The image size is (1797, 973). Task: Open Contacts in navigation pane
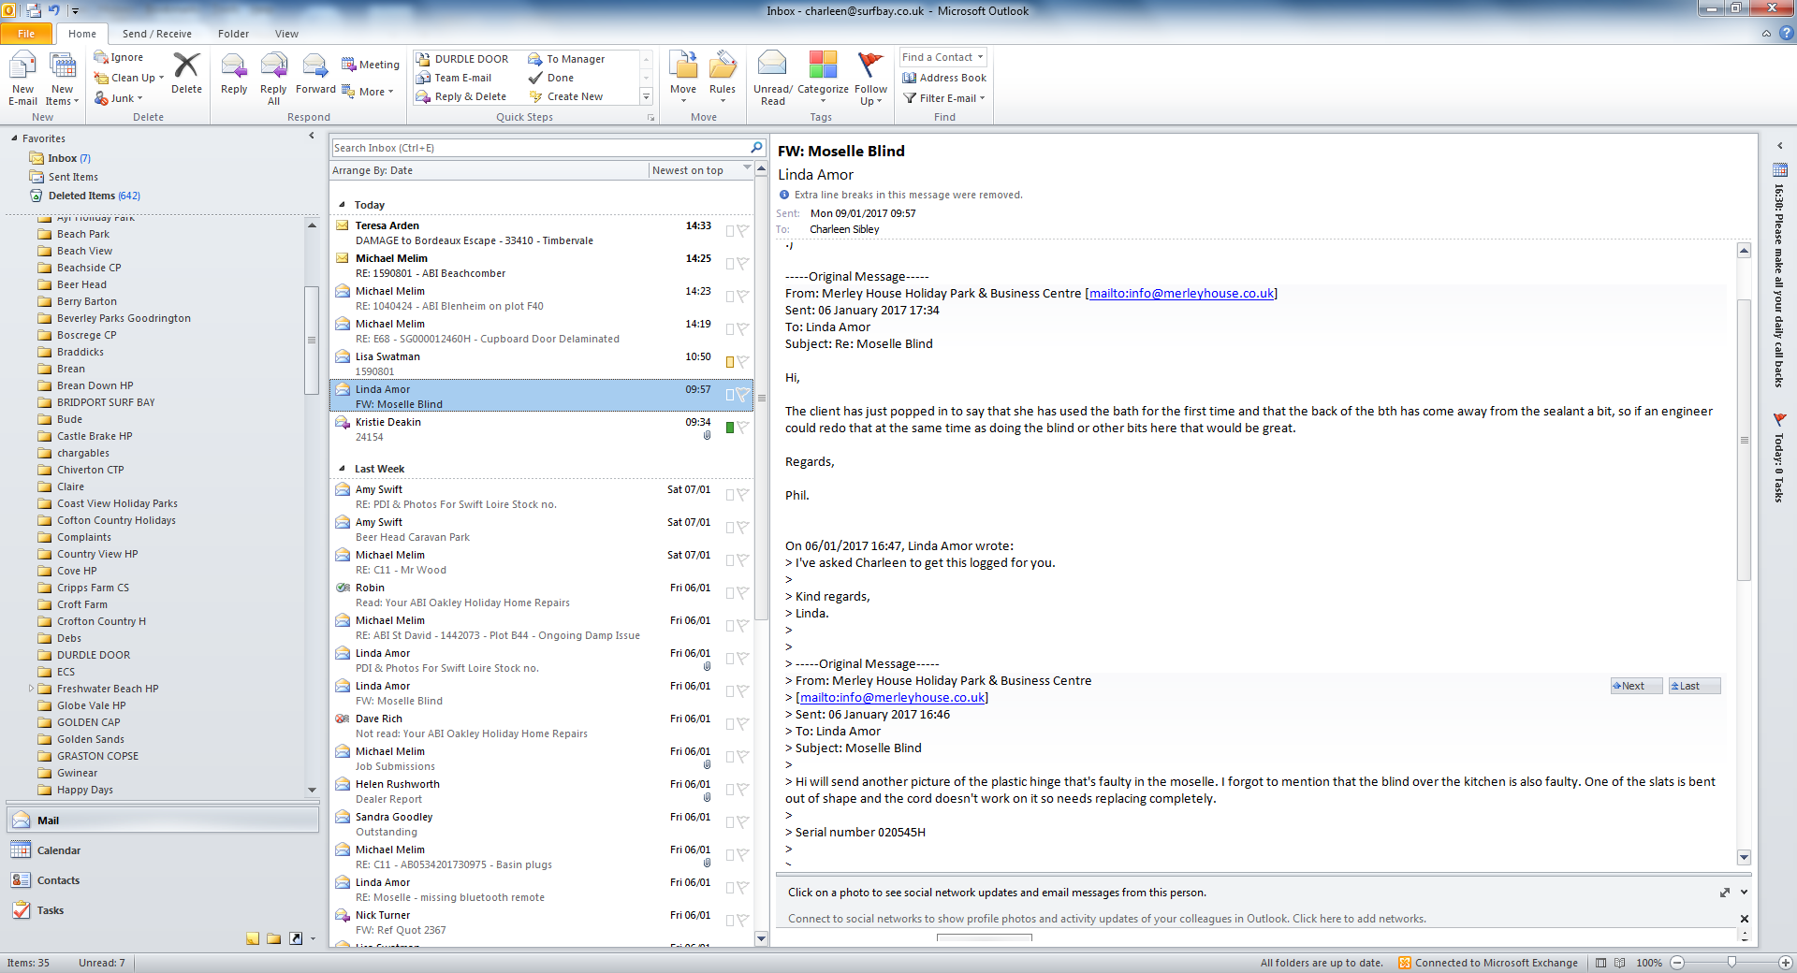(x=163, y=880)
